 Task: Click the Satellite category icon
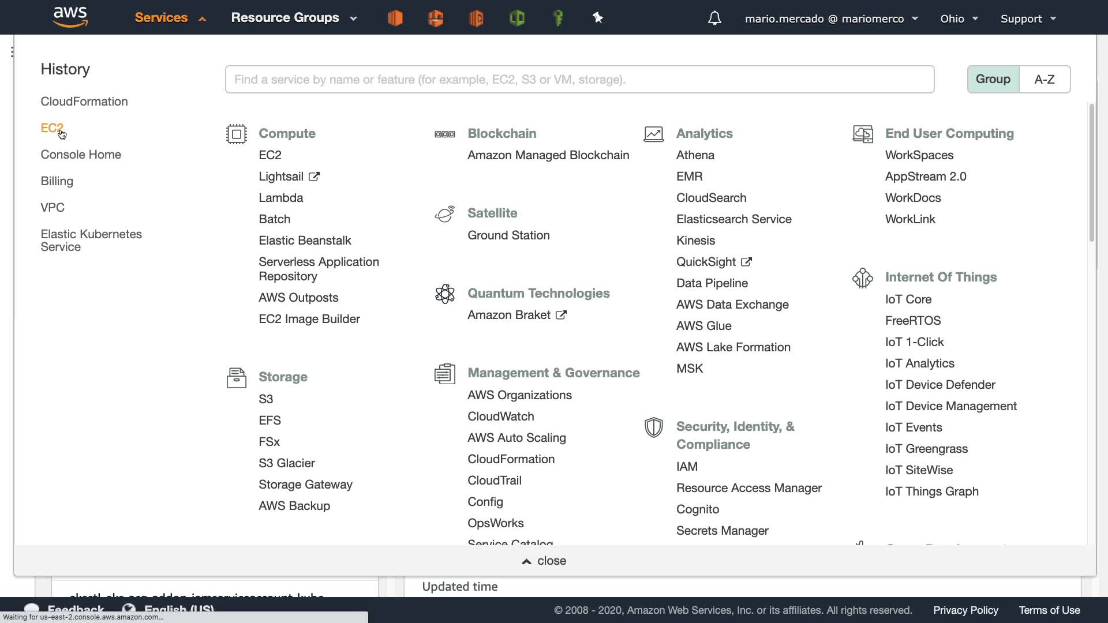pos(444,214)
